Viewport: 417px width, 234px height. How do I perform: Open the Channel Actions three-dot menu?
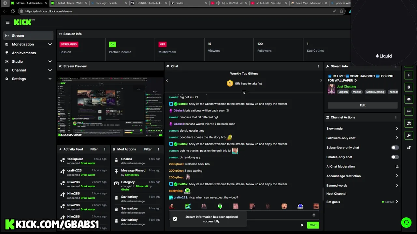[396, 117]
